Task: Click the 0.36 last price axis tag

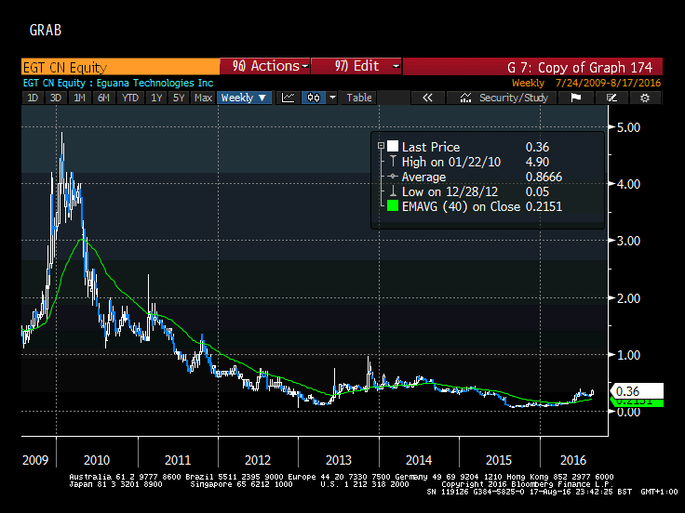Action: [638, 391]
